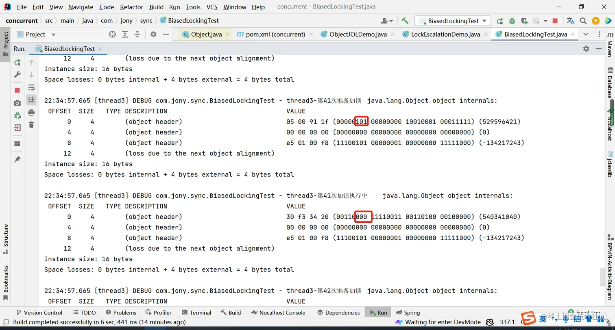The height and width of the screenshot is (330, 615).
Task: Open the Dependencies tool window
Action: pos(338,313)
